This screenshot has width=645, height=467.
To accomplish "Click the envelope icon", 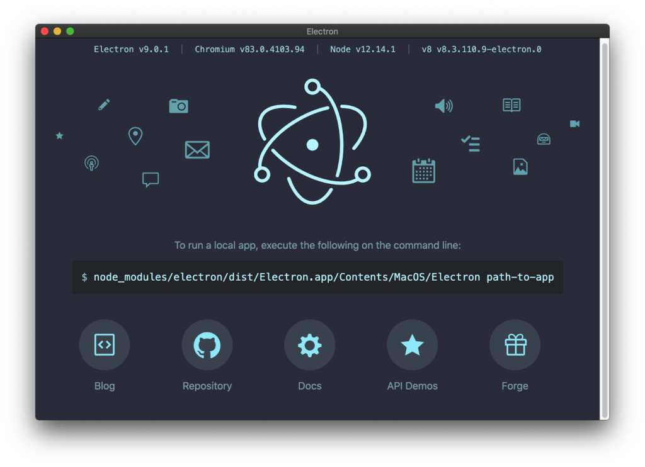I will click(198, 150).
